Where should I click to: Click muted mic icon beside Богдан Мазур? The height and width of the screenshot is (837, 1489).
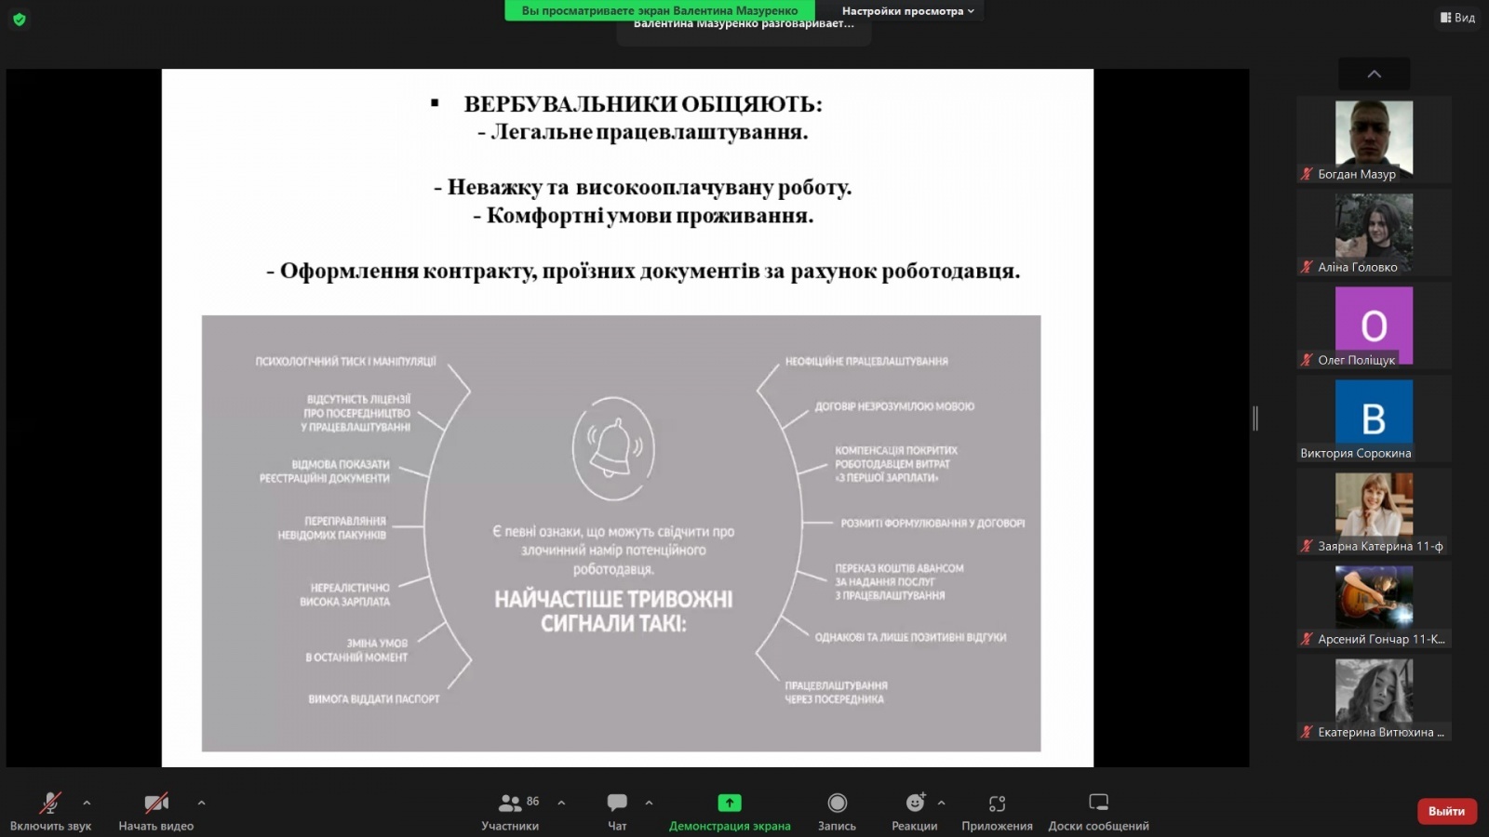coord(1307,174)
